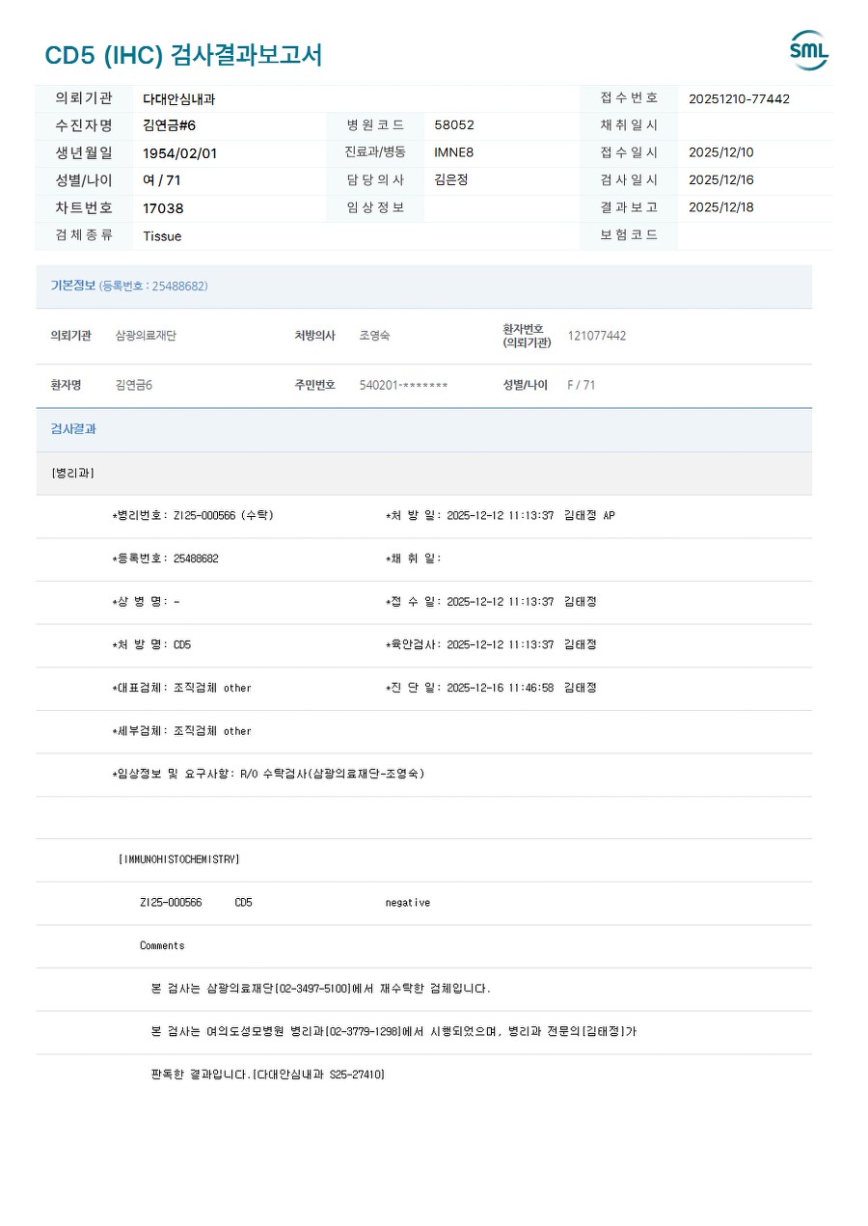Select the 'F / 71' sex/age value
This screenshot has height=1226, width=868.
tap(581, 385)
